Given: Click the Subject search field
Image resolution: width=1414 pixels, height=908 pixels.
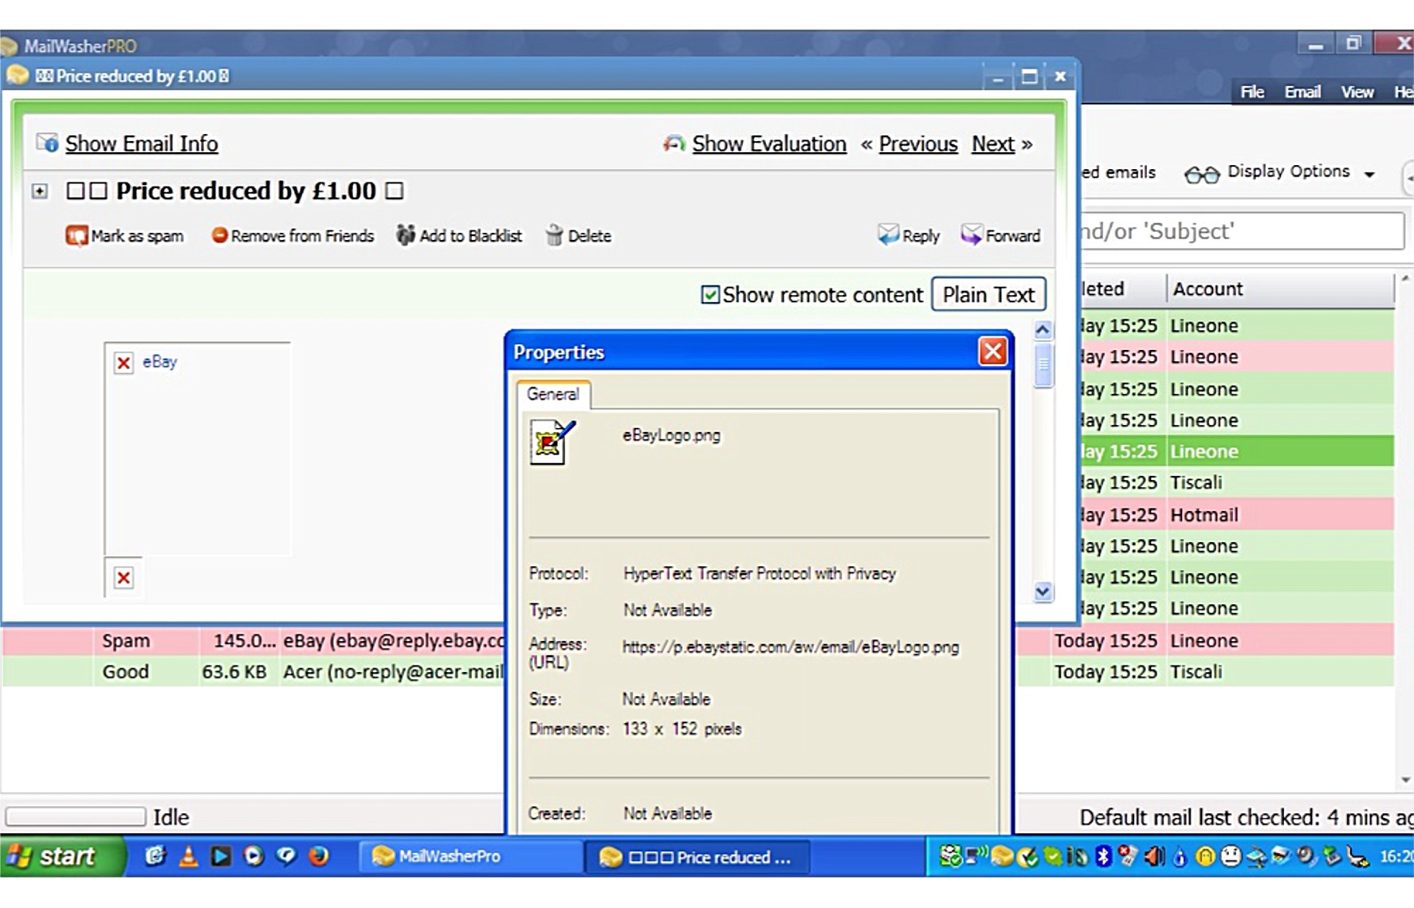Looking at the screenshot, I should coord(1242,231).
